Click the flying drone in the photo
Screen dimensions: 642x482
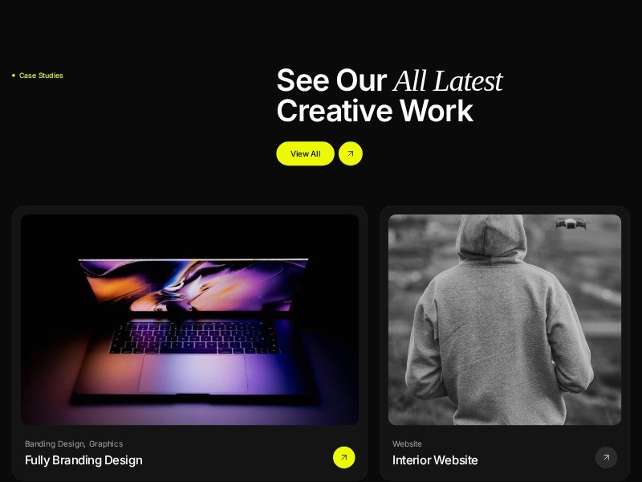[x=571, y=224]
